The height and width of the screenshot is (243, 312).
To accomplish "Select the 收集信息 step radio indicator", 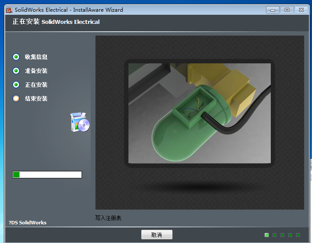I will (x=16, y=57).
